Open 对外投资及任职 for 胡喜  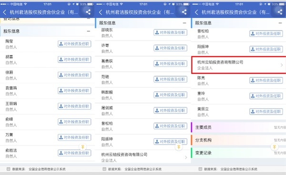click(x=74, y=60)
